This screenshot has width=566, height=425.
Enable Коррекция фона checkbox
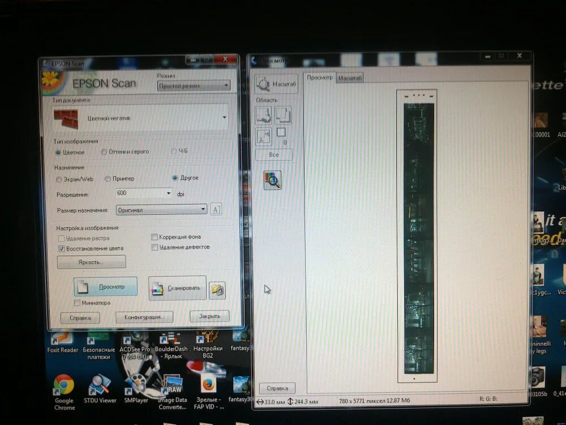155,237
